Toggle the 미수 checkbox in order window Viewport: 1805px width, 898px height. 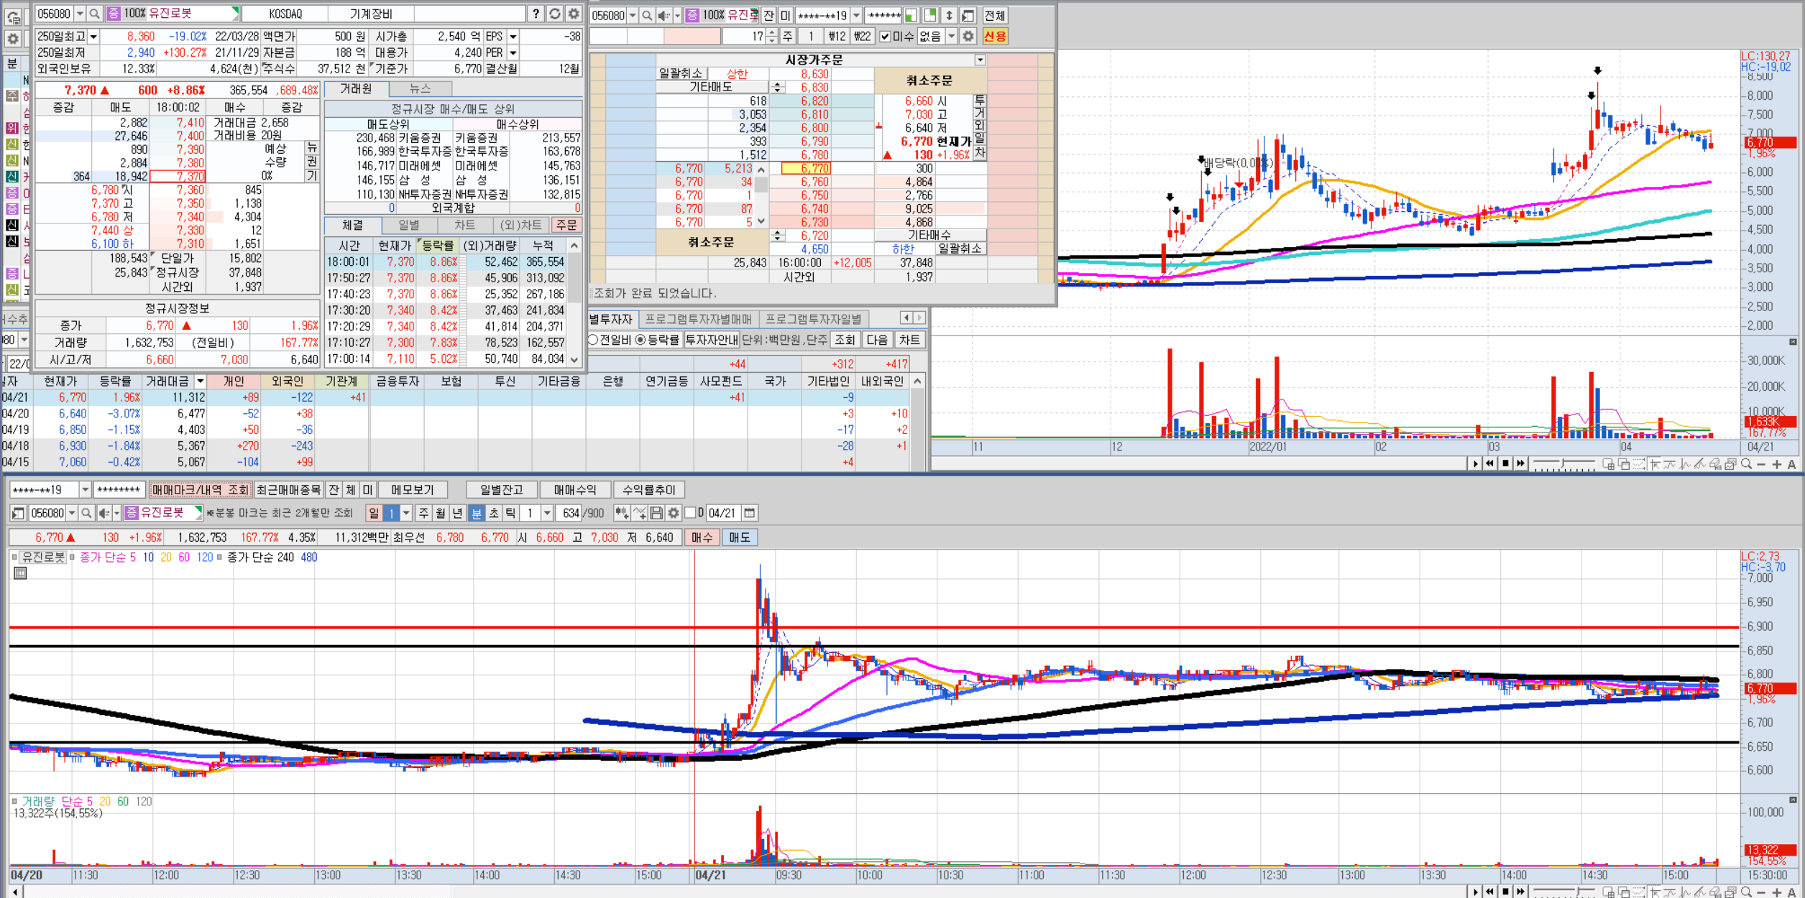(885, 36)
